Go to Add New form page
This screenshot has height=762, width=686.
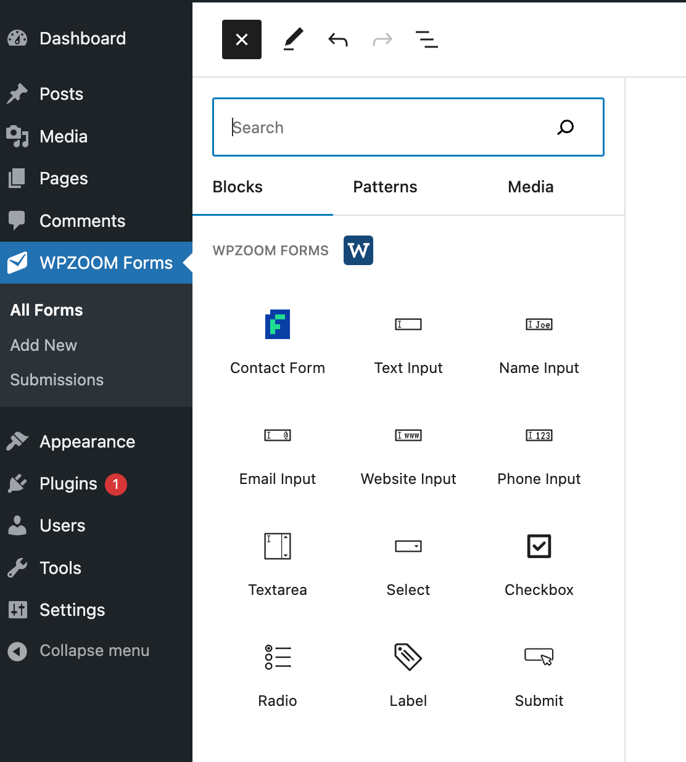(x=43, y=345)
